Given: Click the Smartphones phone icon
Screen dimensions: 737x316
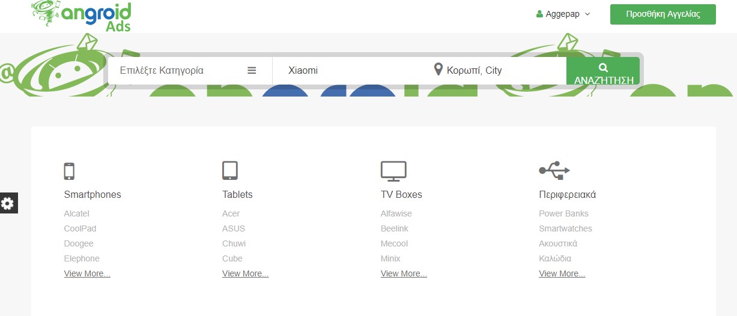Looking at the screenshot, I should [x=69, y=171].
